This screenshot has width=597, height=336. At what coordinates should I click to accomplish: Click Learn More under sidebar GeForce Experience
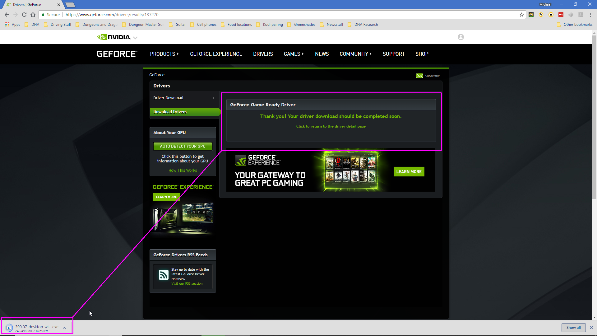pos(166,197)
